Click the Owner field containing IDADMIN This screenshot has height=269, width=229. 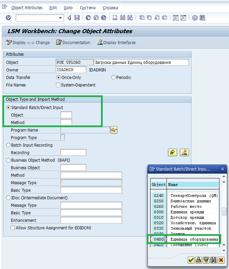pyautogui.click(x=71, y=70)
